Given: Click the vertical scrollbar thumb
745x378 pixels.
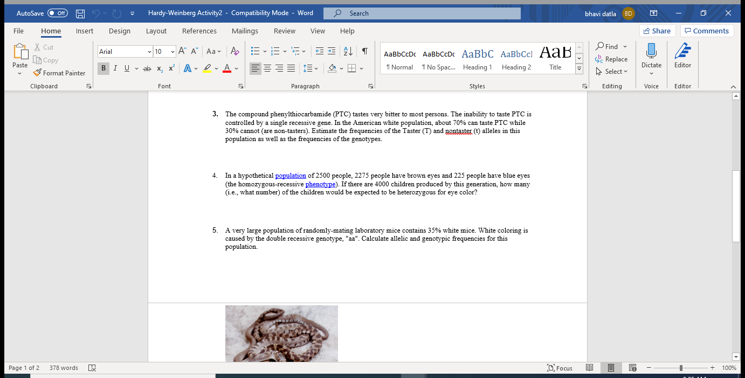Looking at the screenshot, I should [x=736, y=206].
